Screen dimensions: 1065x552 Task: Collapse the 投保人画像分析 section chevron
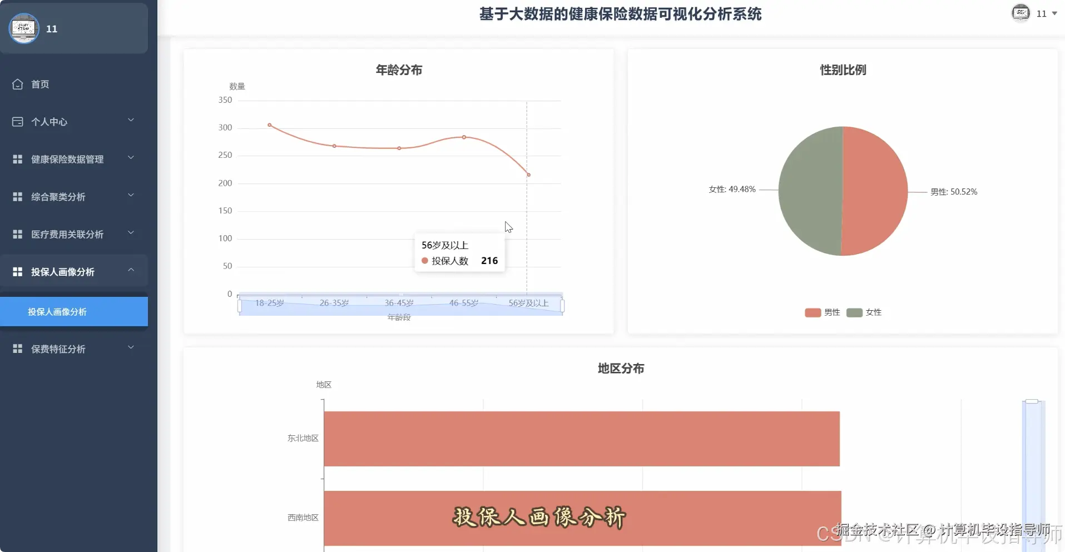point(131,270)
